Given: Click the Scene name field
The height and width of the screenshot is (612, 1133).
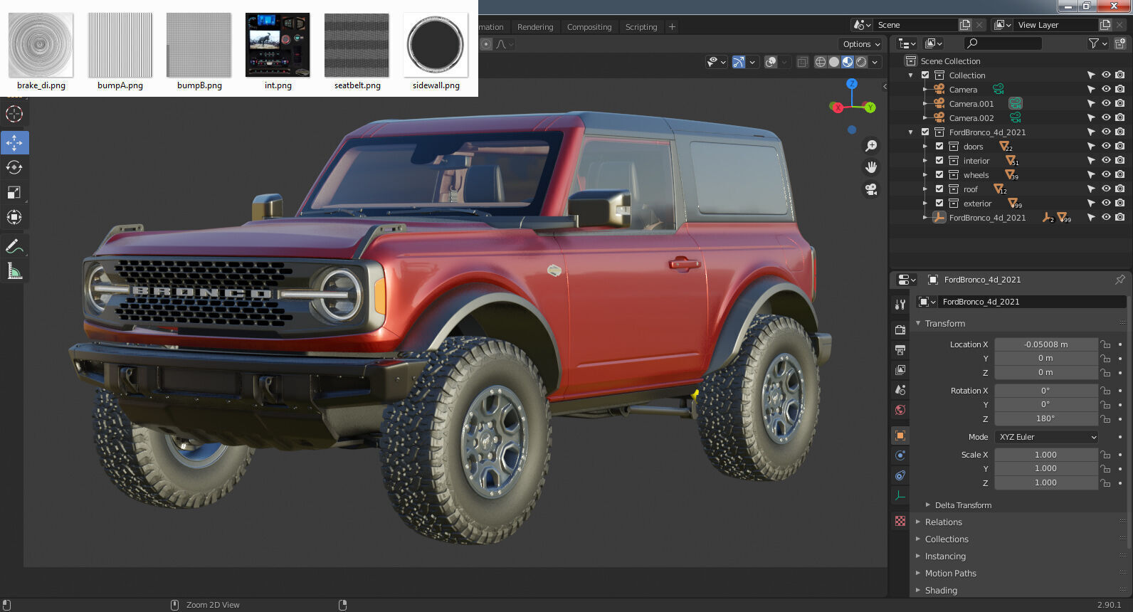Looking at the screenshot, I should 913,25.
